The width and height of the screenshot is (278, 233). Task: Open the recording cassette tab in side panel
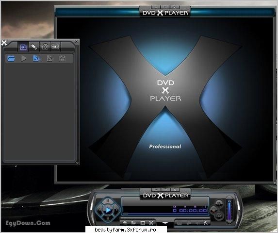(55, 47)
